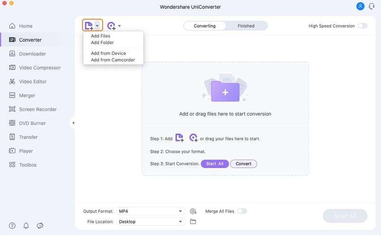Click the feedback icon in sidebar bottom

[40, 226]
